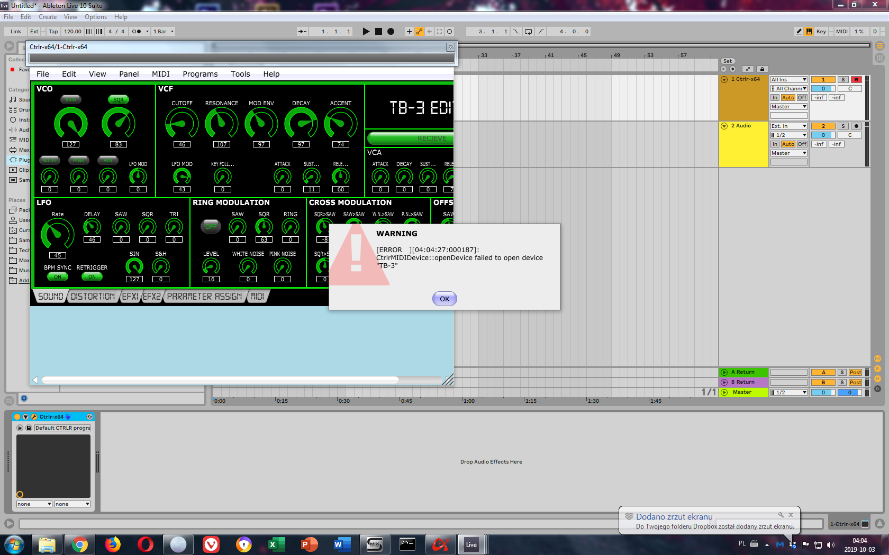Click the Stop button in Ableton transport
Image resolution: width=889 pixels, height=555 pixels.
pyautogui.click(x=378, y=32)
